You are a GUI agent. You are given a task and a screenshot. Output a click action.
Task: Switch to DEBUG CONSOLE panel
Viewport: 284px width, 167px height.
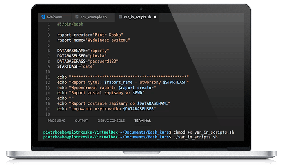click(x=111, y=121)
